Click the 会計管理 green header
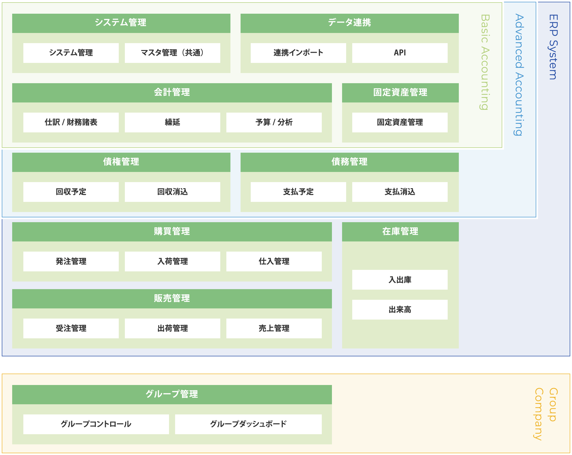 (x=172, y=93)
